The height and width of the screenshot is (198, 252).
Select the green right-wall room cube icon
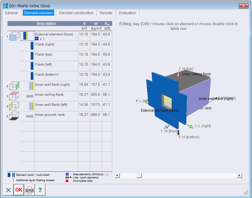[x=14, y=86]
